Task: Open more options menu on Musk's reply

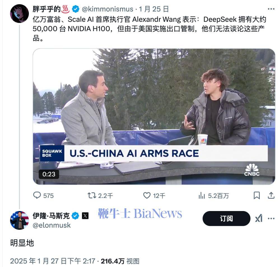Action: pyautogui.click(x=271, y=218)
